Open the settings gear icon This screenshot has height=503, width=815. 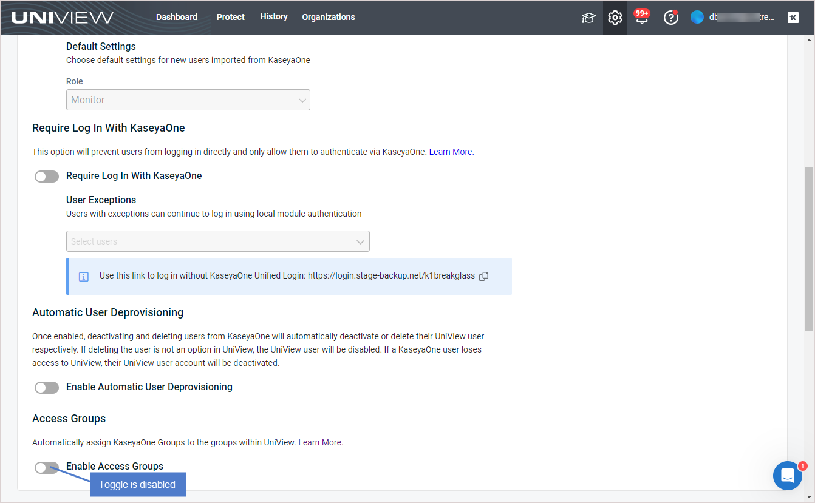click(615, 18)
